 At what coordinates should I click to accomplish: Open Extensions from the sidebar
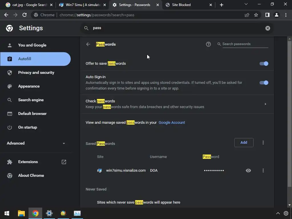[36, 162]
